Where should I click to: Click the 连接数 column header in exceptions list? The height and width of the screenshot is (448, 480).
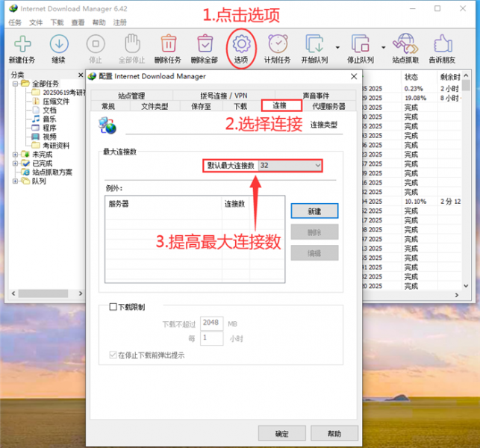point(235,204)
